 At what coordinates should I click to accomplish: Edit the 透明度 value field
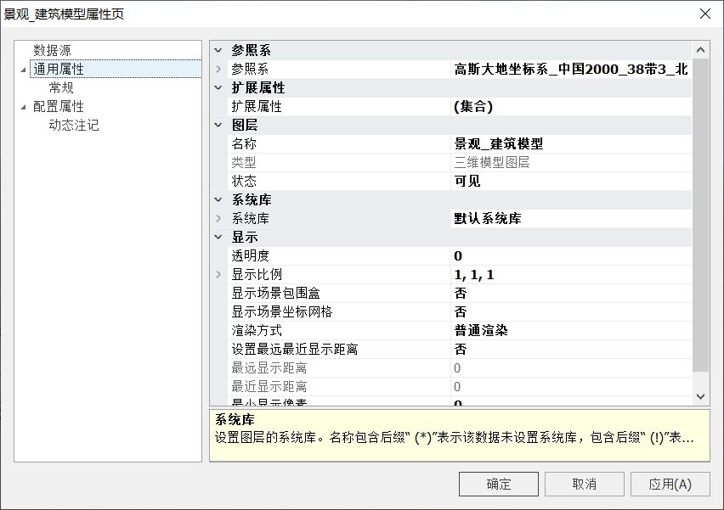(569, 256)
